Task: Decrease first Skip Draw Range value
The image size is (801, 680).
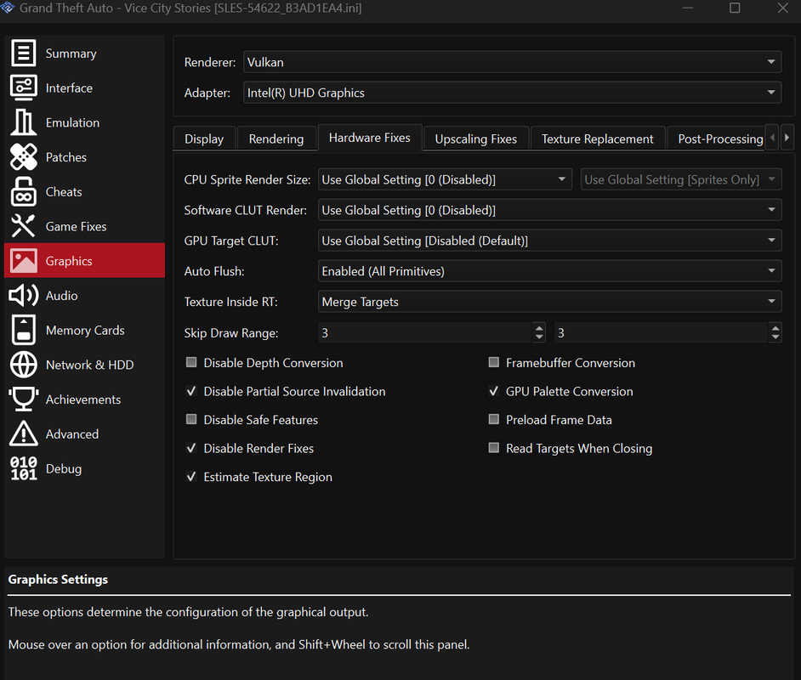Action: (539, 337)
